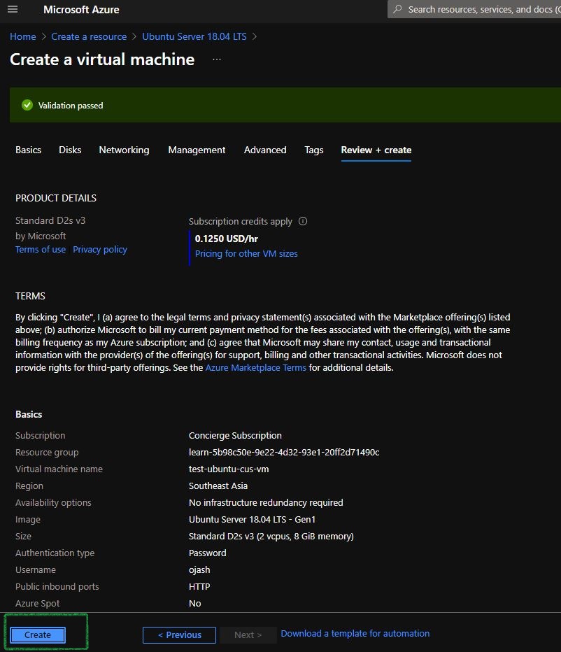Viewport: 561px width, 652px height.
Task: Click the Create button
Action: (38, 635)
